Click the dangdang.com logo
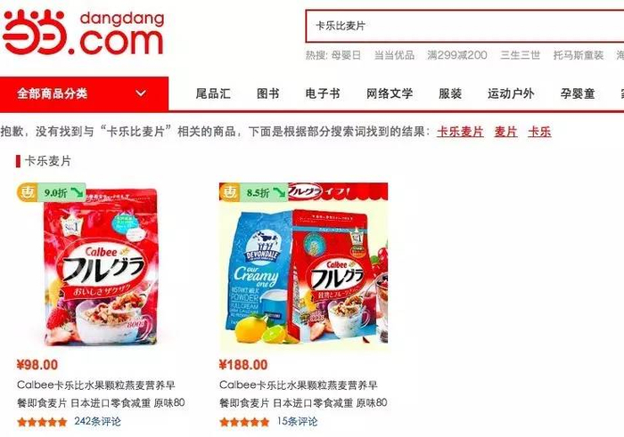This screenshot has width=624, height=437. click(x=84, y=33)
